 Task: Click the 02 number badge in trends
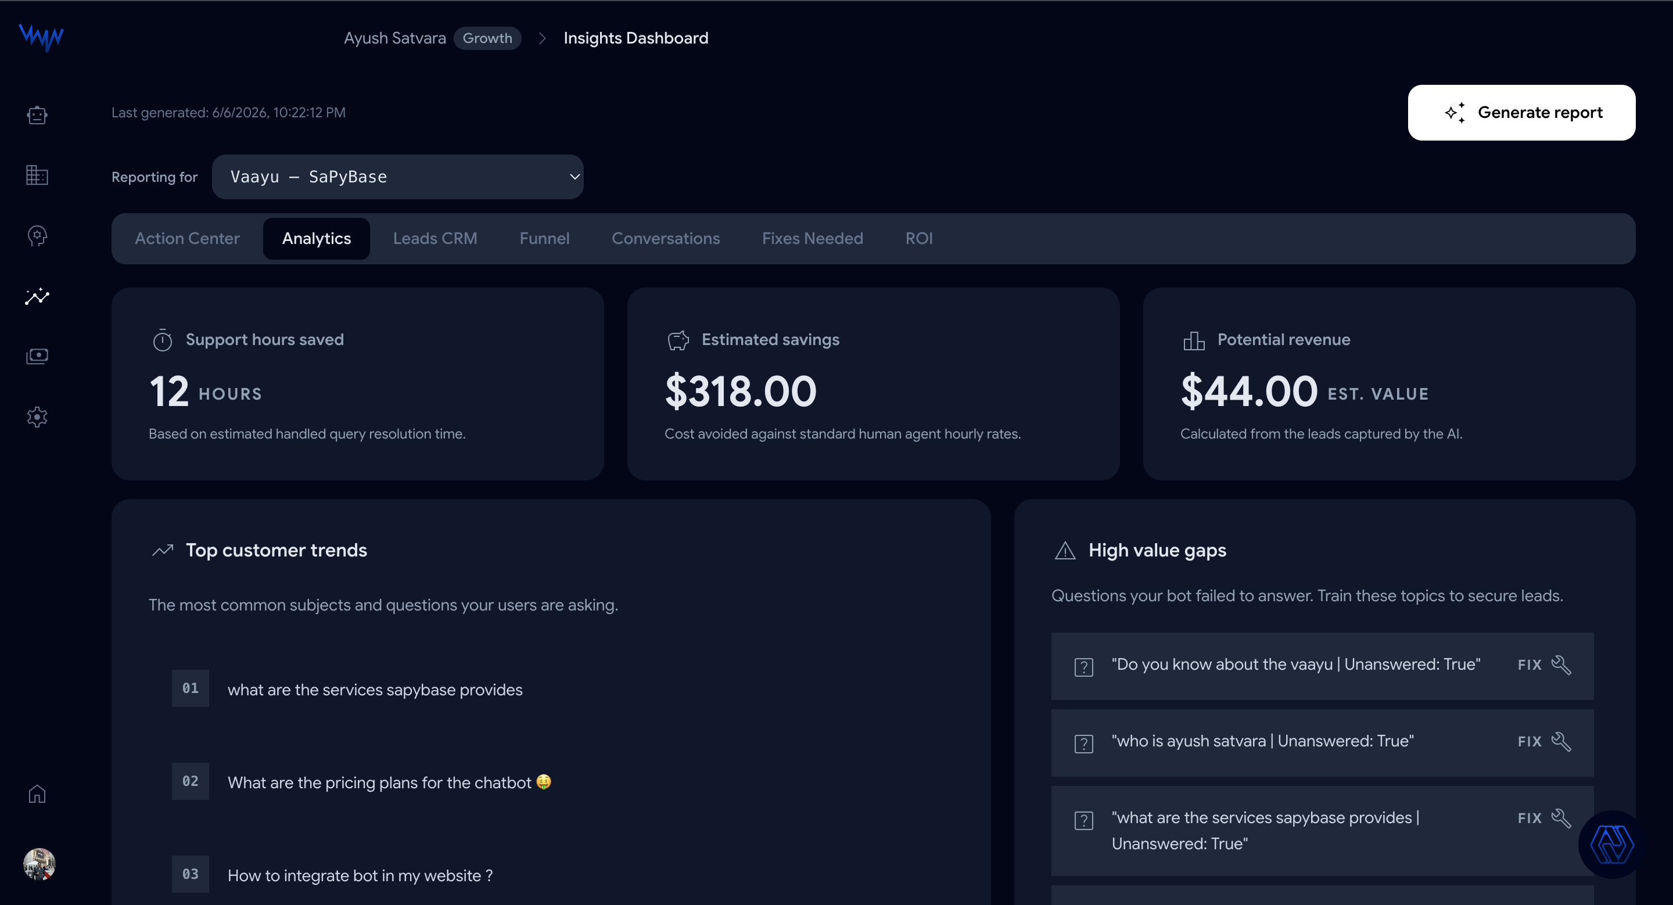click(x=191, y=781)
